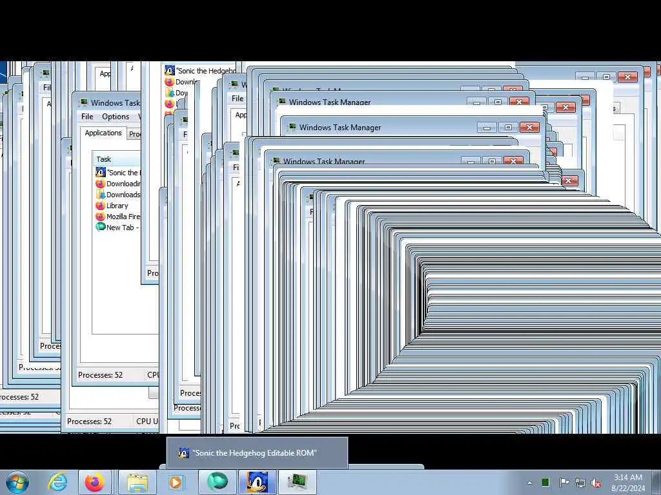Screen dimensions: 661x495
Task: Open Windows Explorer folder icon on taskbar
Action: pos(137,482)
